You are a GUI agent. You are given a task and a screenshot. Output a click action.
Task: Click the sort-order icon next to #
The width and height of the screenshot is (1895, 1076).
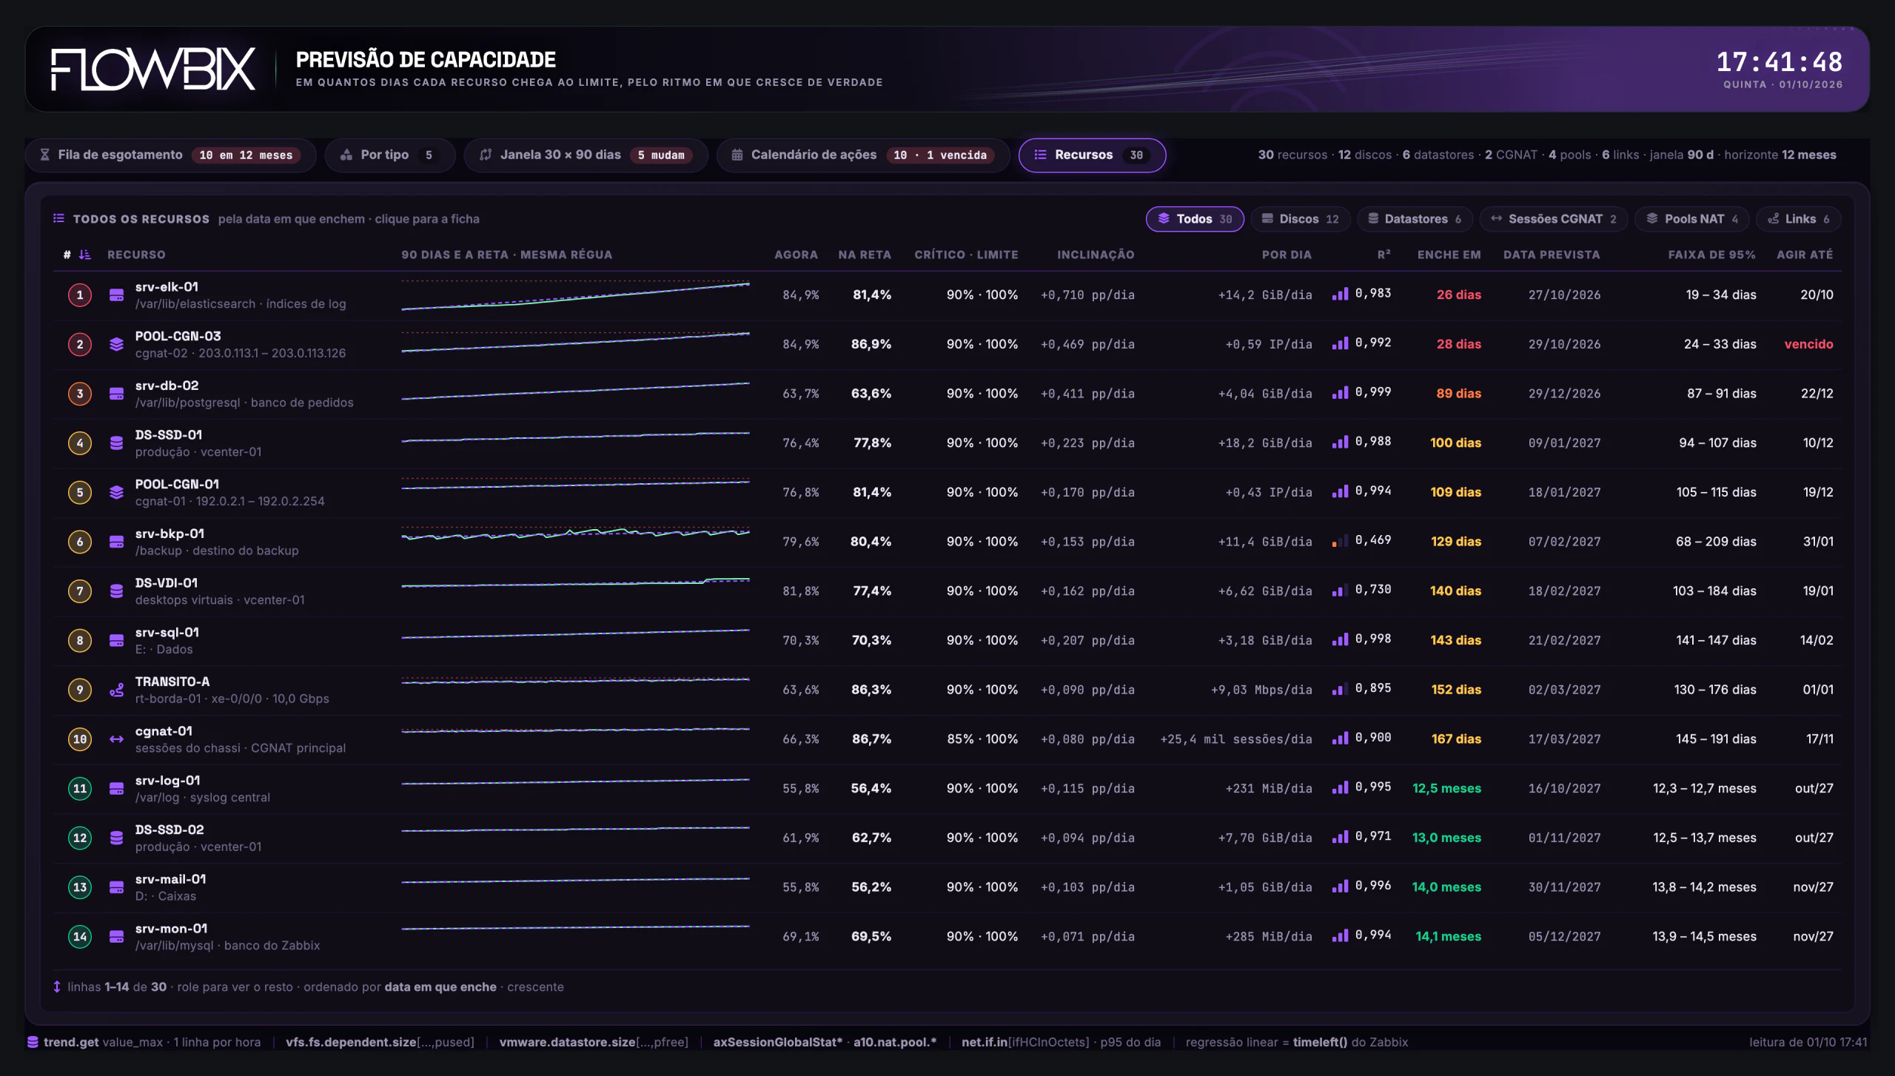click(x=85, y=255)
